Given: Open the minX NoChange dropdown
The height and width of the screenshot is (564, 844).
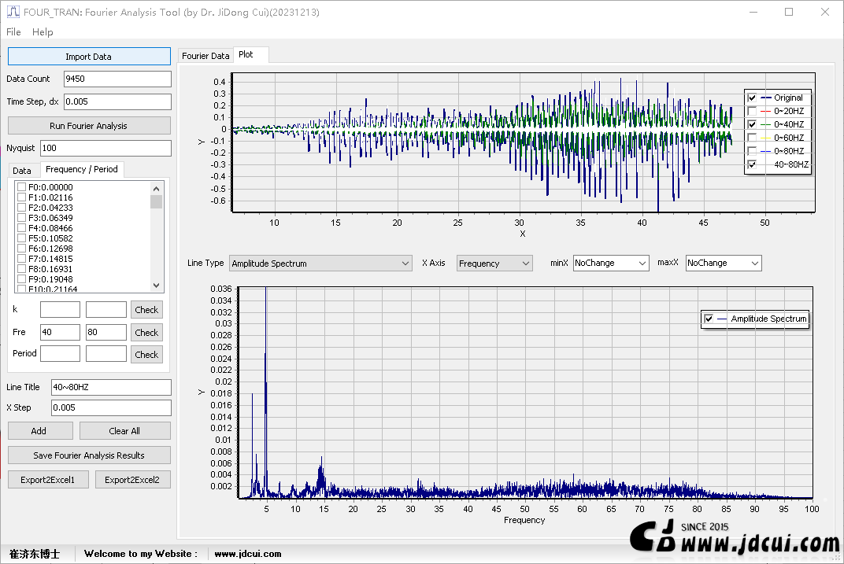Looking at the screenshot, I should (610, 263).
